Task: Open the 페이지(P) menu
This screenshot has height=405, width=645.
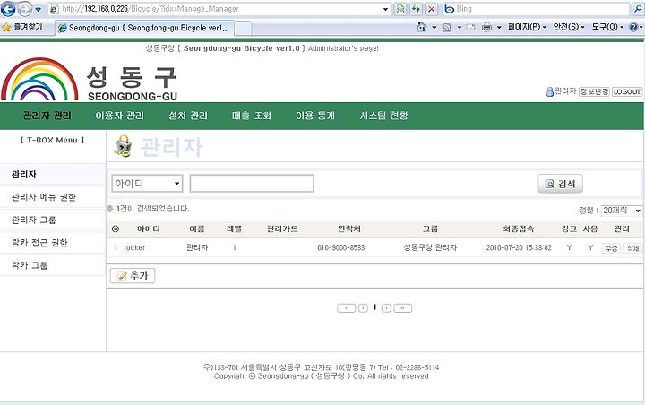Action: click(527, 27)
